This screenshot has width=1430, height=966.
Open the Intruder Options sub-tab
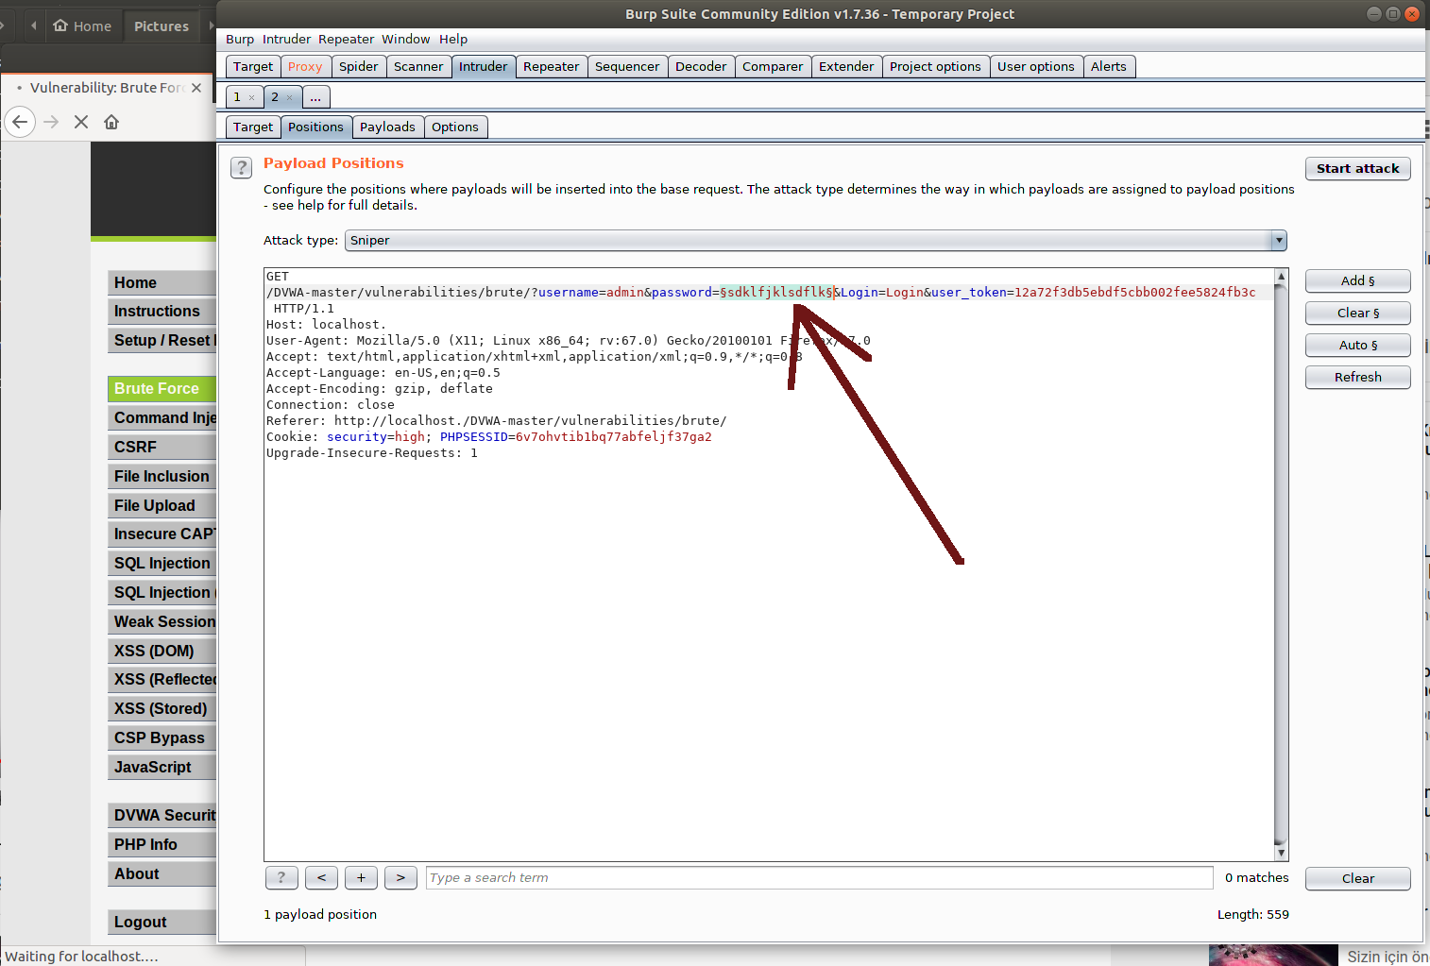(x=455, y=127)
